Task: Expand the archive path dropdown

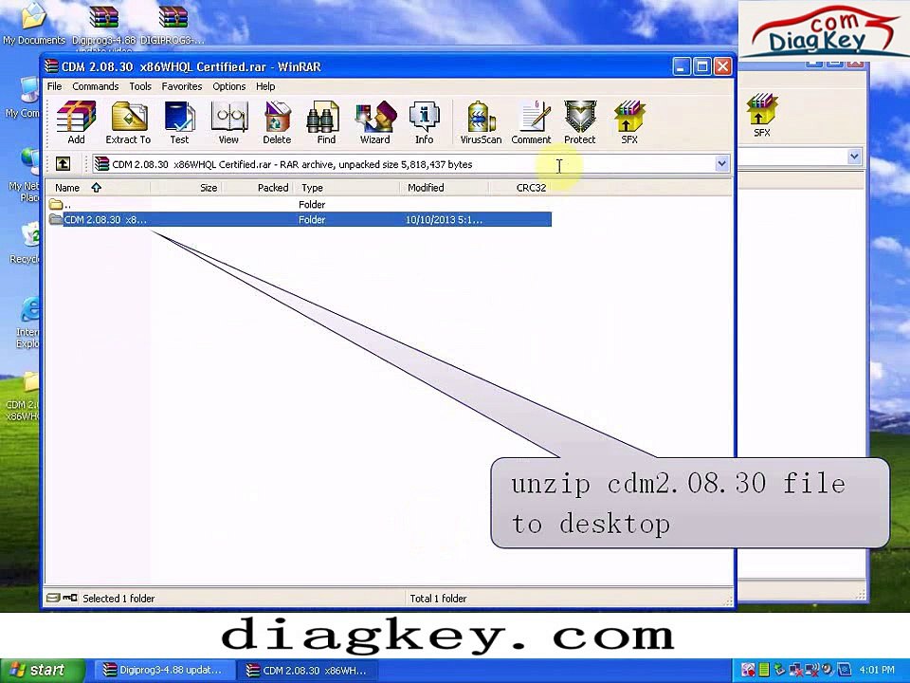Action: tap(721, 164)
